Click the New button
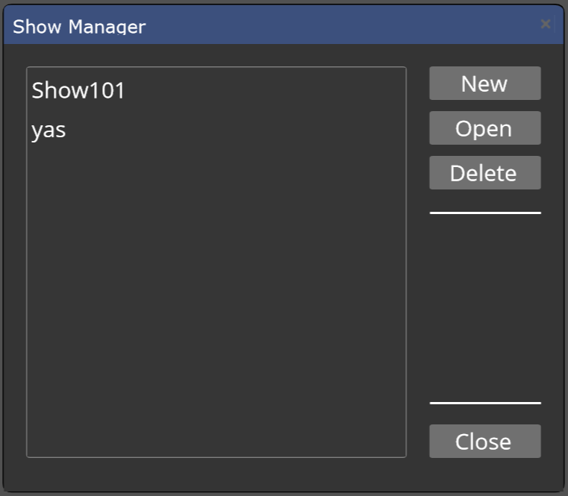The height and width of the screenshot is (496, 568). [485, 84]
